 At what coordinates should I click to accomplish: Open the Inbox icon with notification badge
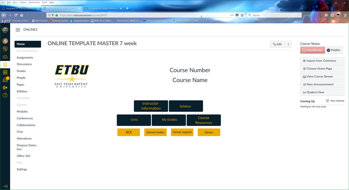6,79
